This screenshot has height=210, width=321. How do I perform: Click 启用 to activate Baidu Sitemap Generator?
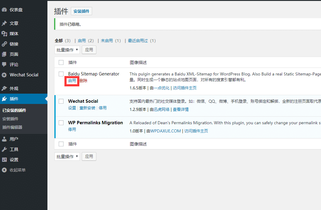point(72,81)
